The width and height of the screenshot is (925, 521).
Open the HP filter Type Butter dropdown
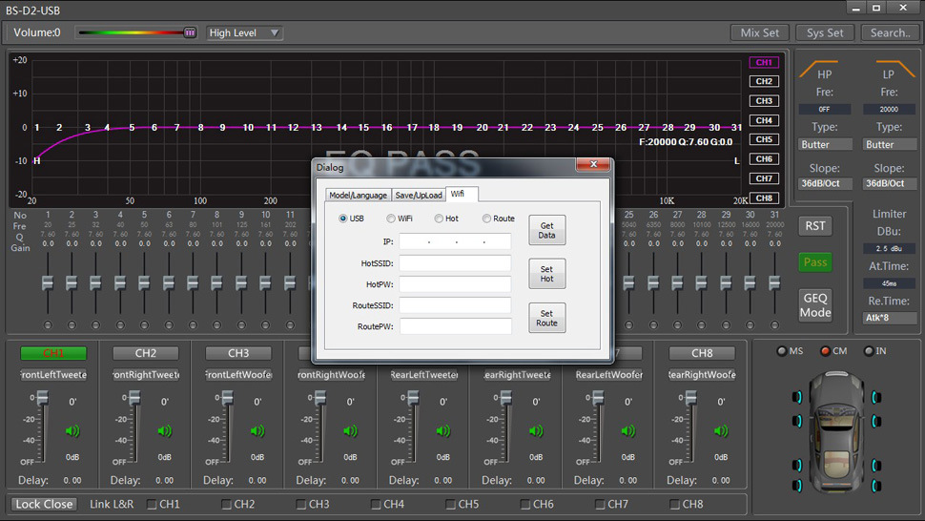pos(824,144)
